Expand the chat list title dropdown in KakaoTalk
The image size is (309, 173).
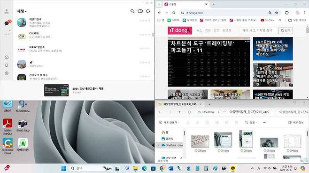[x=22, y=11]
